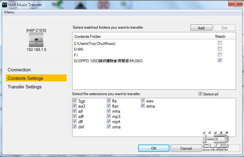The image size is (244, 157).
Task: Uncheck the 3gp extension
Action: pos(75,101)
